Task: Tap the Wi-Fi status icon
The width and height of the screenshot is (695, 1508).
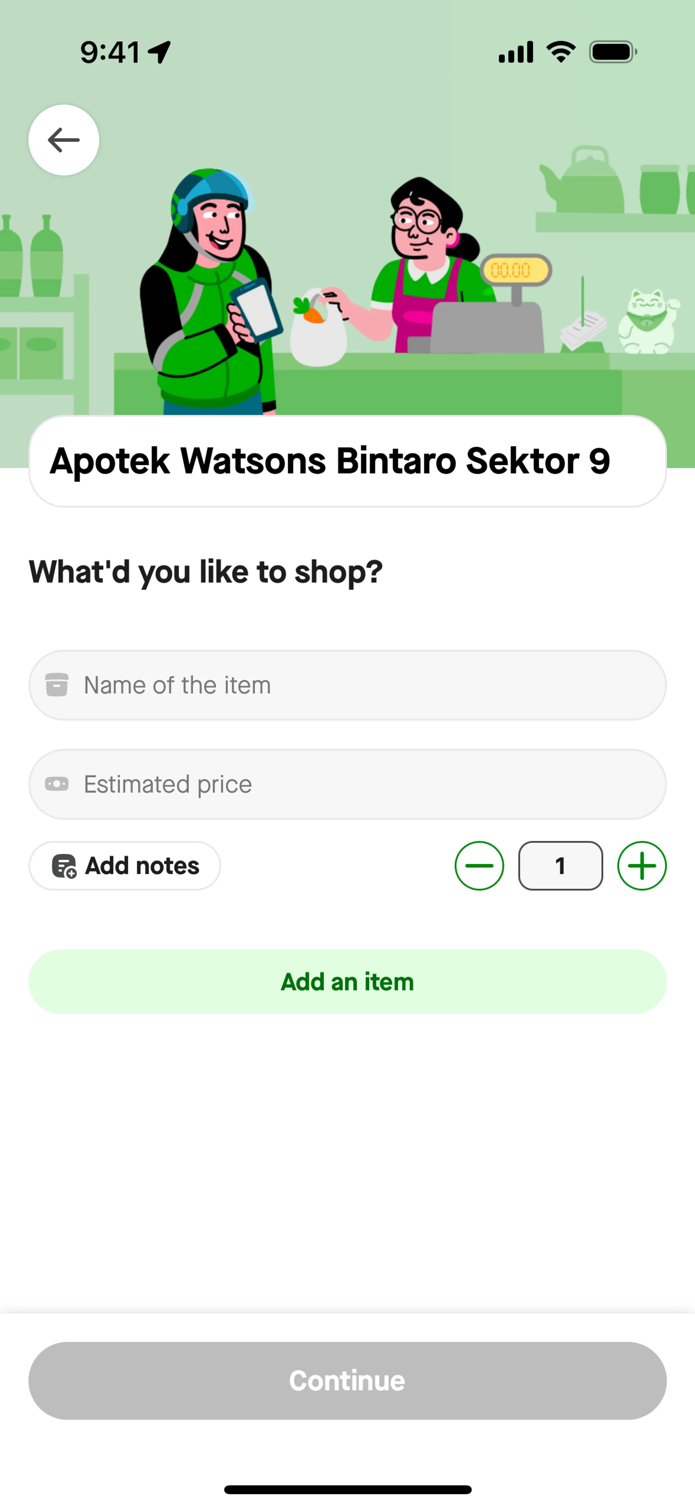Action: click(x=560, y=52)
